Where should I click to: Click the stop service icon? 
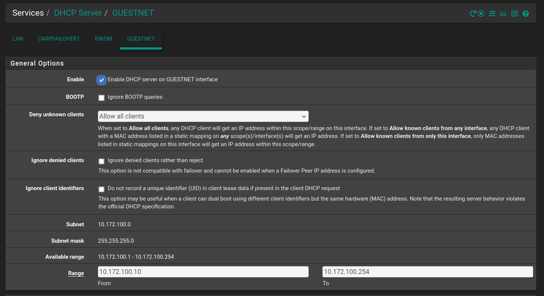coord(481,14)
